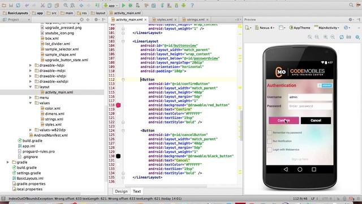Select the Text tab below editor
Image resolution: width=362 pixels, height=204 pixels.
pyautogui.click(x=137, y=192)
